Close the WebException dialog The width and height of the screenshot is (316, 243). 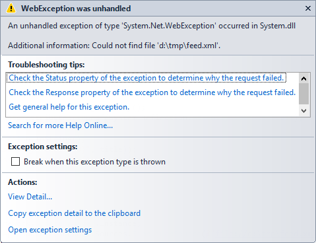[308, 9]
